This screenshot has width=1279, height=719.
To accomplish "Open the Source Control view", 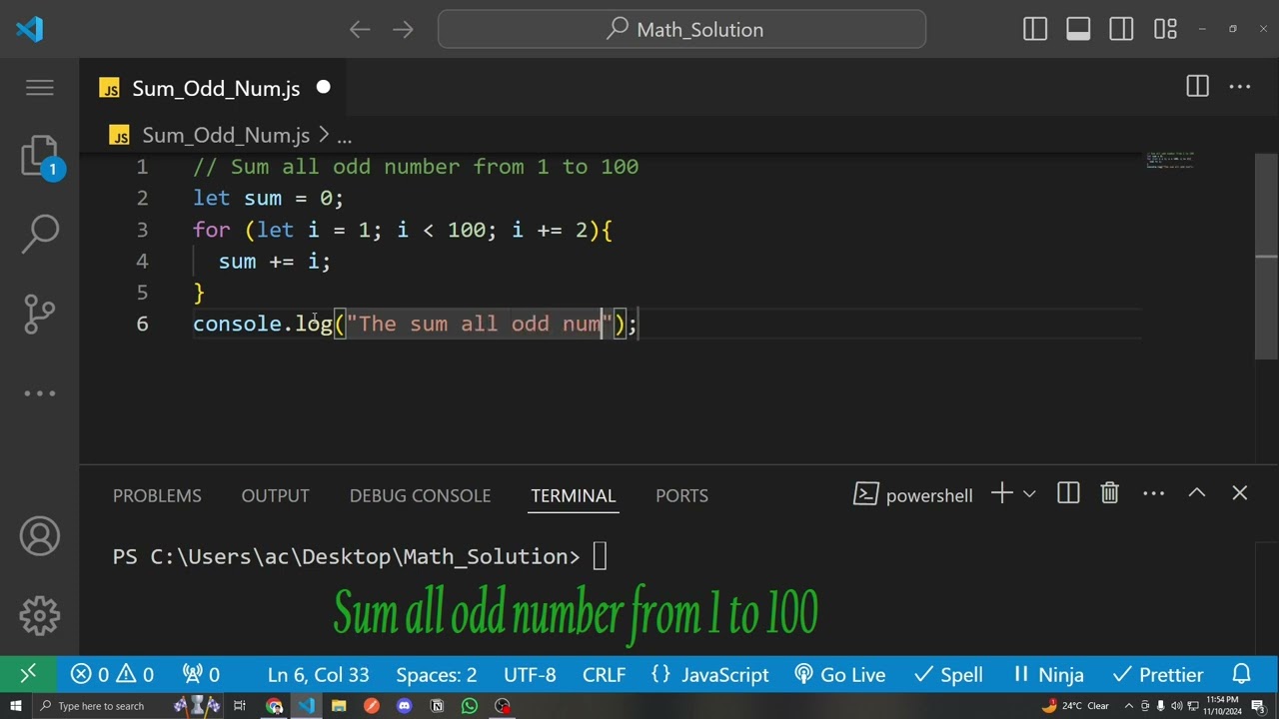I will [x=40, y=314].
